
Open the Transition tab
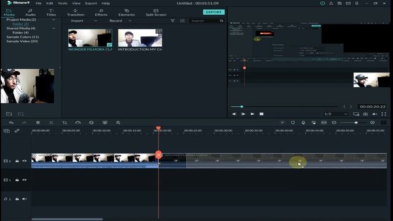pos(76,12)
